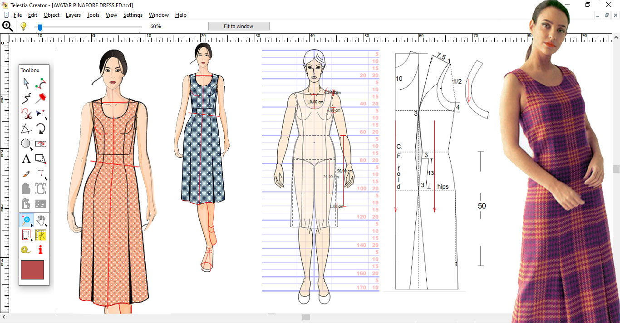Click the Fit to window button
The width and height of the screenshot is (620, 323).
(238, 26)
